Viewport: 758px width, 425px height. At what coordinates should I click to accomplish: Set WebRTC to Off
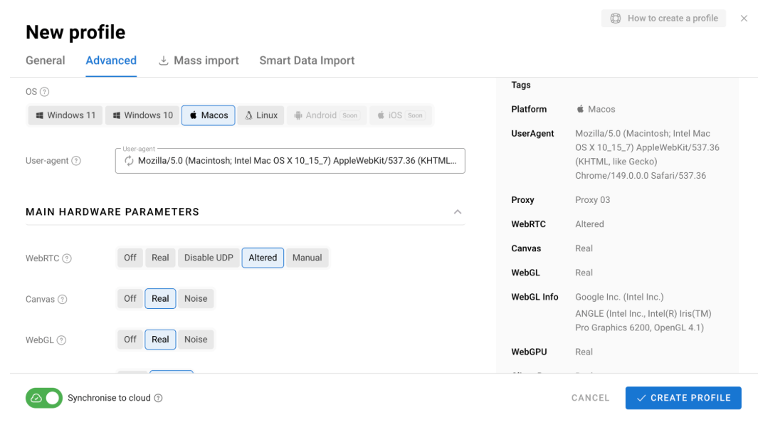[x=130, y=258]
